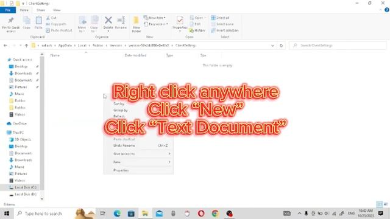
Task: Sort by the Name column header
Action: [x=55, y=55]
